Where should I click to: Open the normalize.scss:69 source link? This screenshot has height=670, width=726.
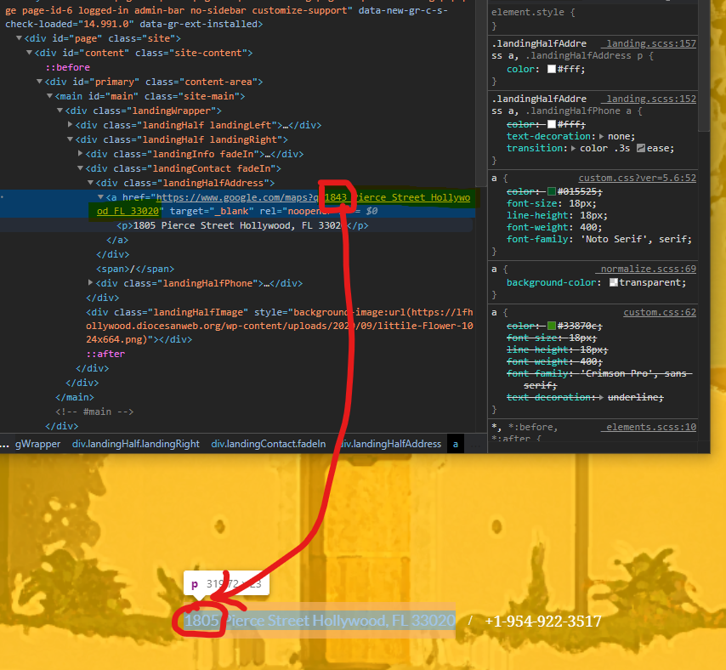point(648,269)
